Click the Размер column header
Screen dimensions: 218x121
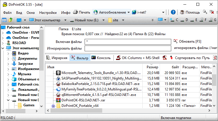tap(152, 67)
